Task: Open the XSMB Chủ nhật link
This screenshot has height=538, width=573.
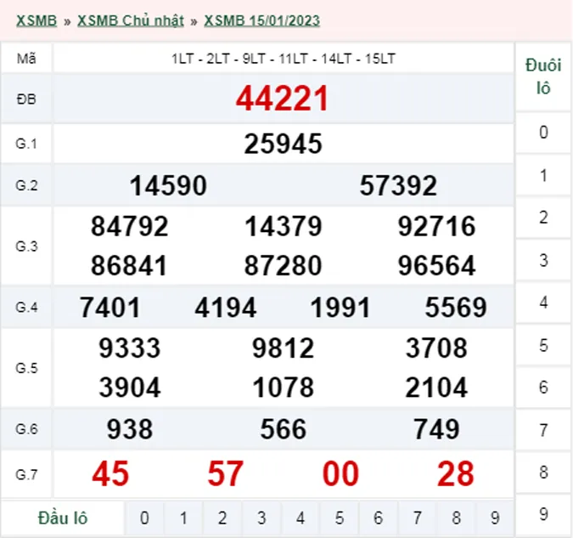Action: (130, 20)
